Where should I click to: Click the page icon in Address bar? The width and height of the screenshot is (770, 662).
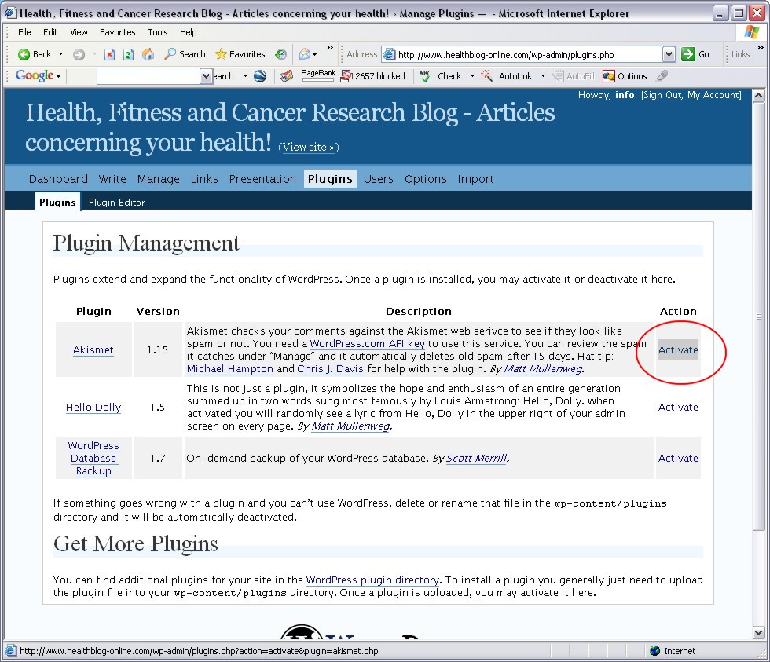tap(390, 54)
